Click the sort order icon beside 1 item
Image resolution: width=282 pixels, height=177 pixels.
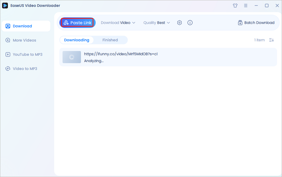point(271,40)
